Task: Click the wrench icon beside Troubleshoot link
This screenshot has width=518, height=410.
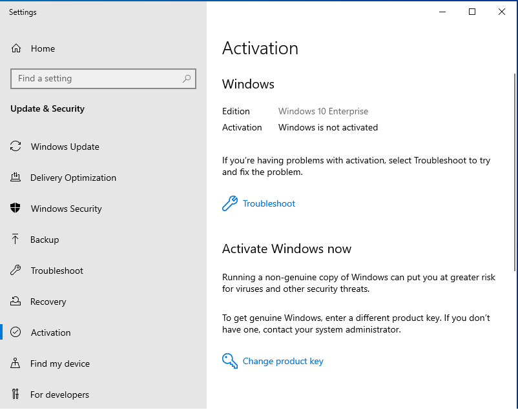Action: 230,203
